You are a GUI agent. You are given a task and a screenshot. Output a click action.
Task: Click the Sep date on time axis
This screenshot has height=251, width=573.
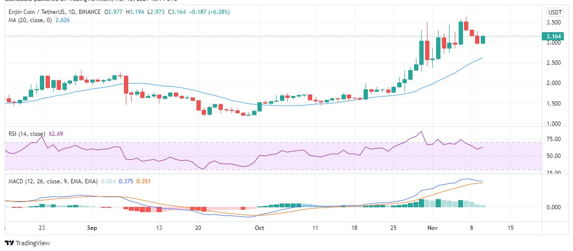pyautogui.click(x=92, y=227)
